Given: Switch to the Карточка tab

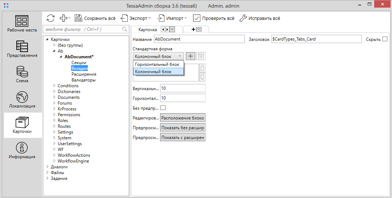Looking at the screenshot, I should tap(148, 30).
